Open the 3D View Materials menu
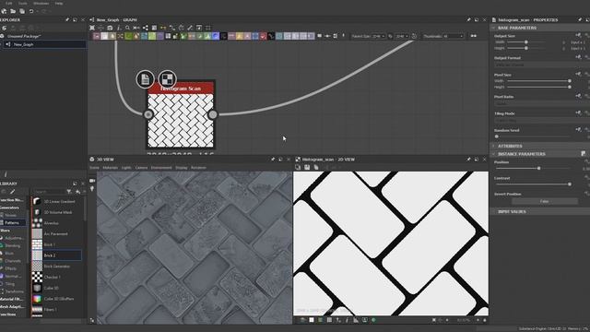This screenshot has height=332, width=590. point(111,168)
